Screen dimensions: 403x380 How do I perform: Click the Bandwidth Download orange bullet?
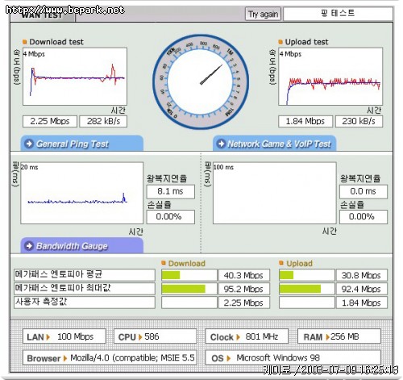164,263
